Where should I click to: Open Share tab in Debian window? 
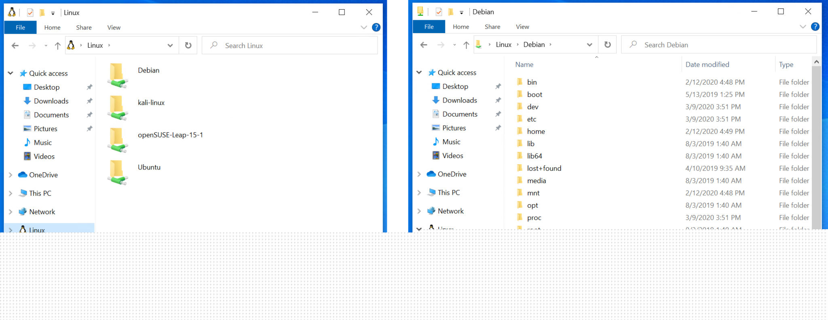coord(492,27)
